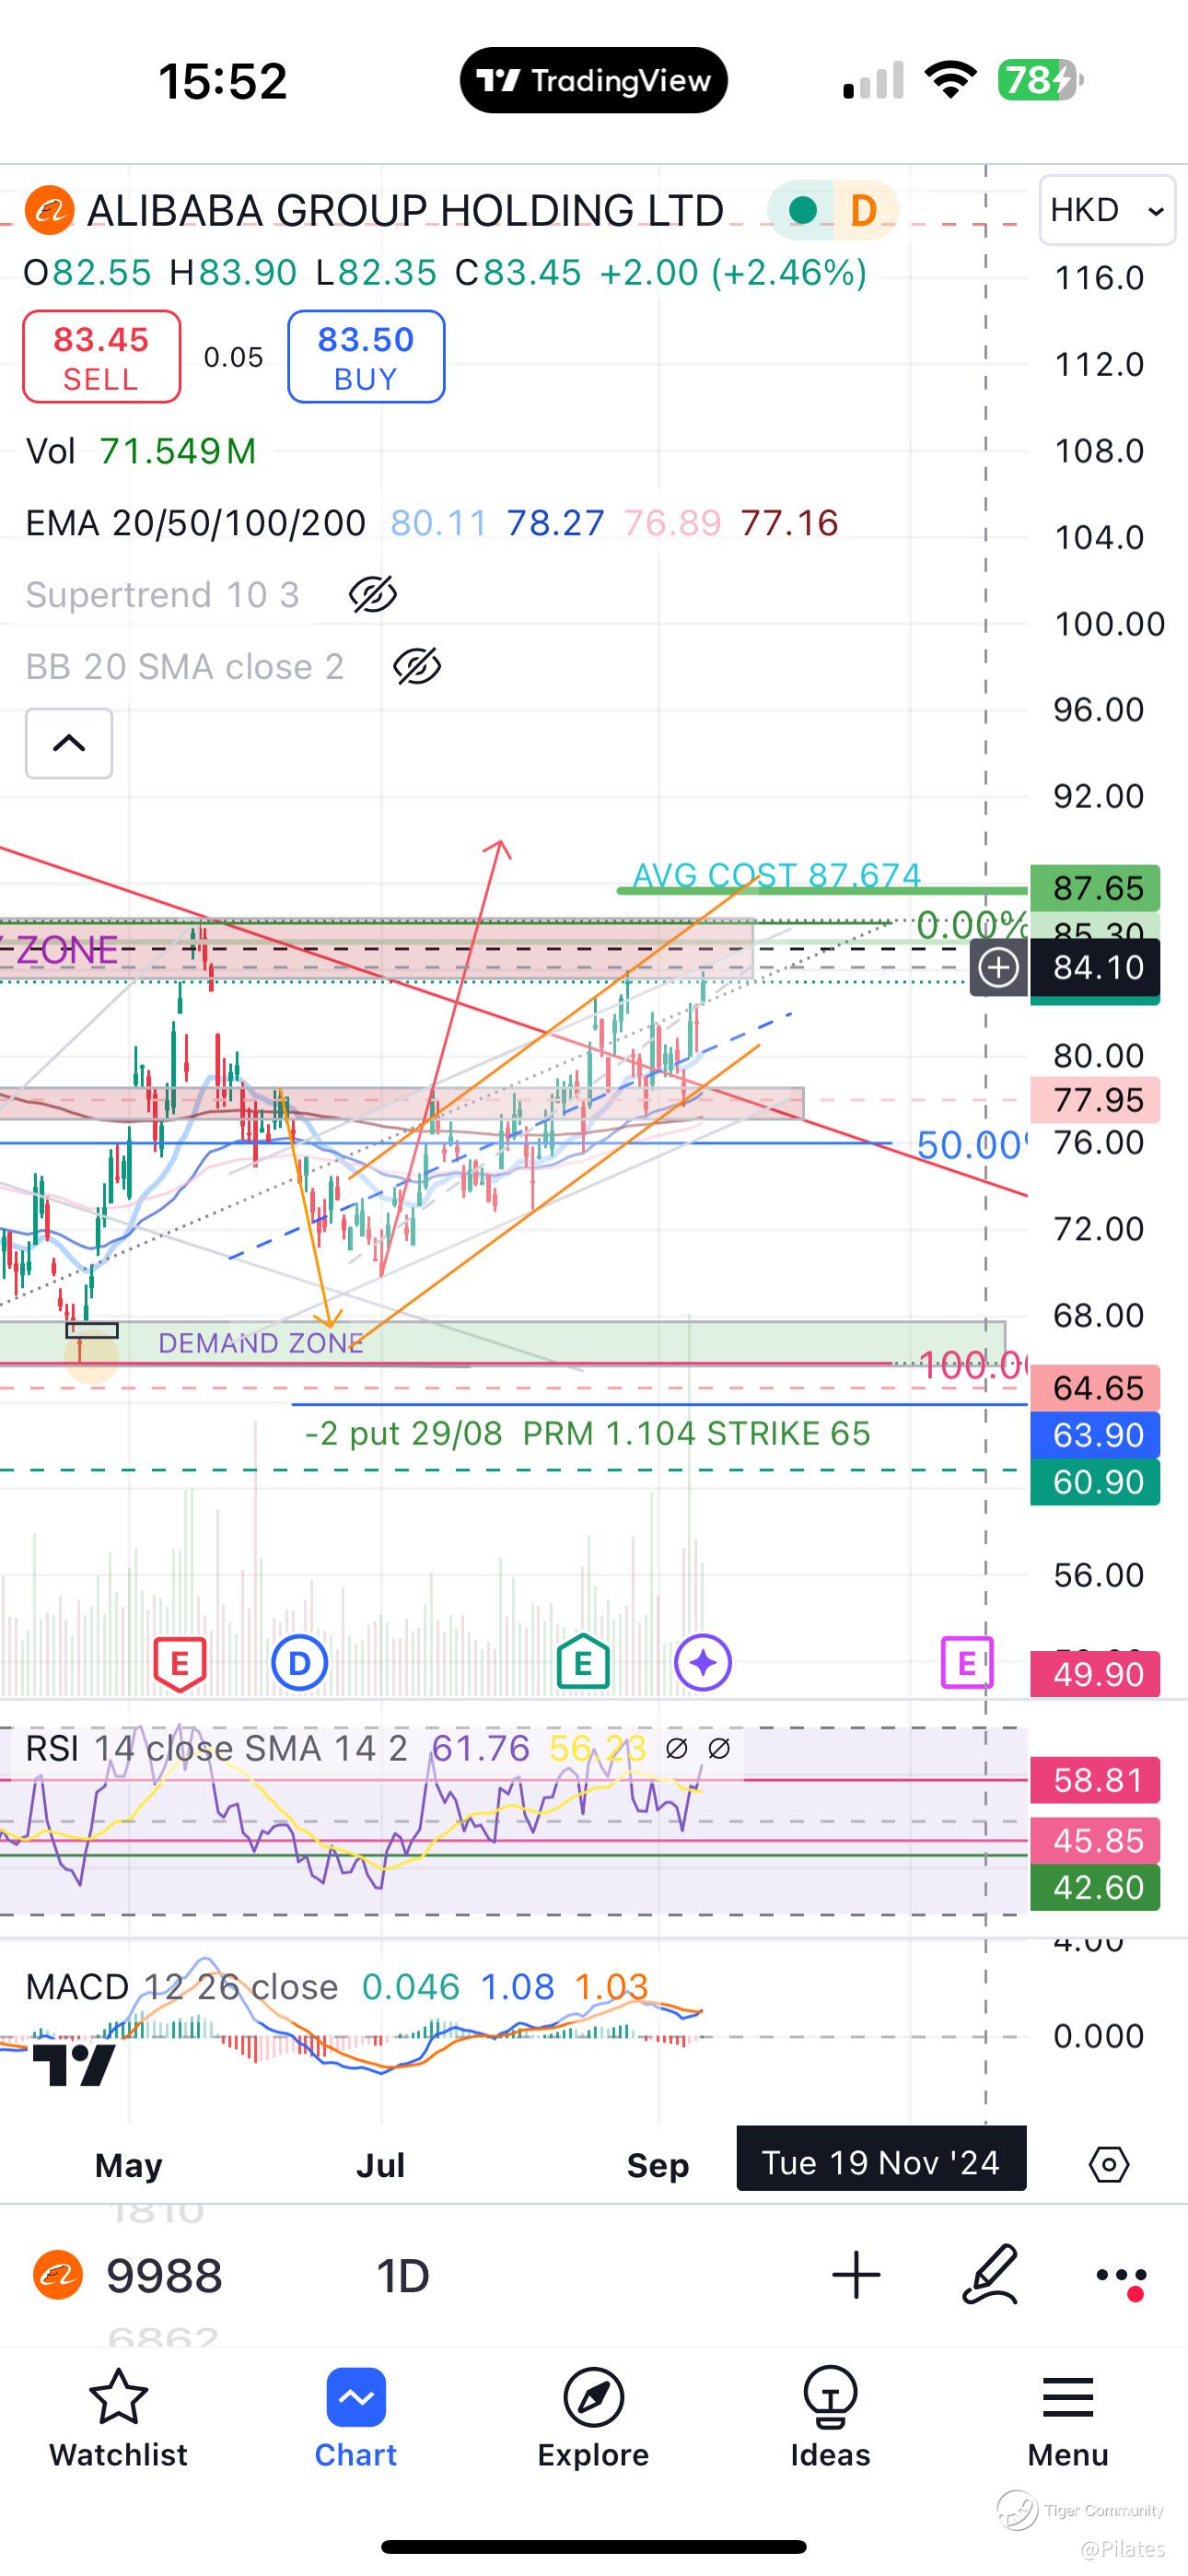Tap the plus icon on 84.10 price label
This screenshot has height=2576, width=1188.
998,967
